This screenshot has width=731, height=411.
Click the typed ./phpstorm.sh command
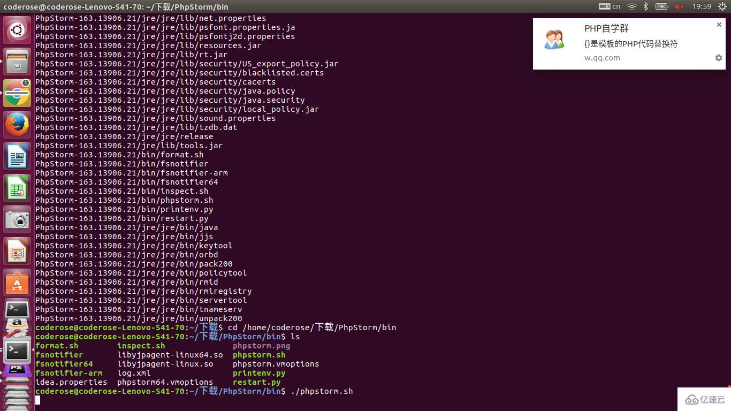point(322,391)
